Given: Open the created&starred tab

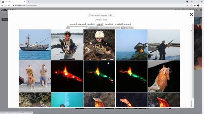Looking at the screenshot, I should (122, 24).
